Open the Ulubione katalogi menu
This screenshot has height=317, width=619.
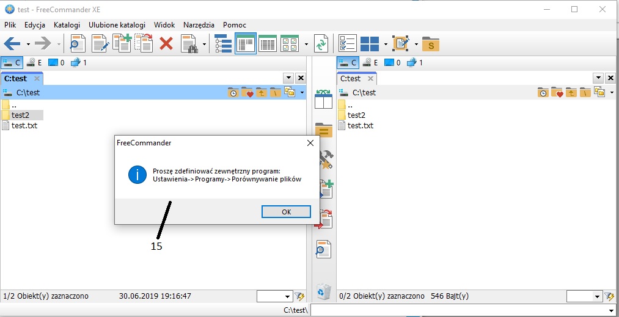tap(117, 25)
